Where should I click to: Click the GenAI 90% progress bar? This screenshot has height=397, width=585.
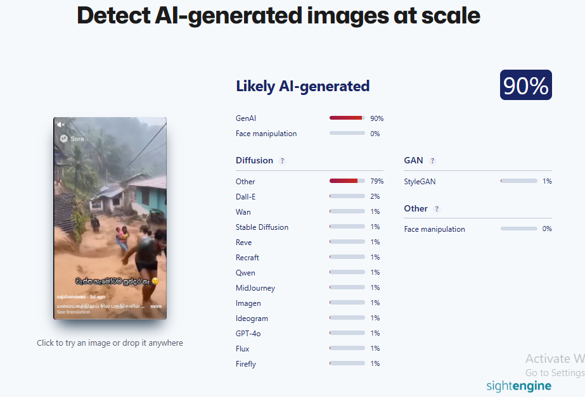tap(347, 118)
